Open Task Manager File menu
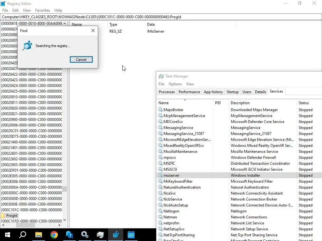 (161, 84)
